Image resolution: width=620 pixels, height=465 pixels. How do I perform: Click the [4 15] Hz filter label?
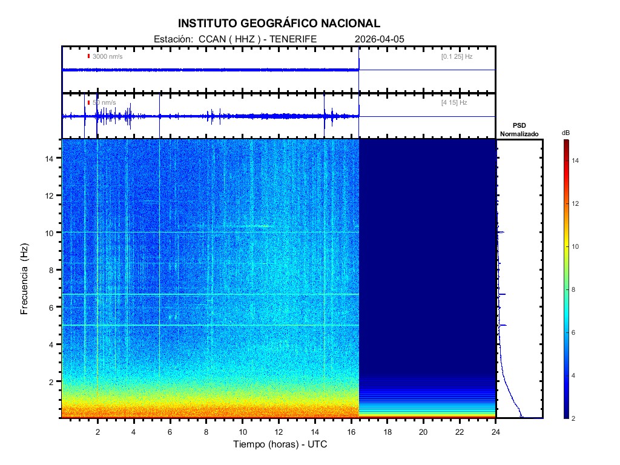454,103
